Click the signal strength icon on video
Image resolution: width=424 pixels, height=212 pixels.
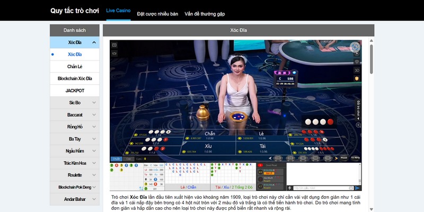point(357,61)
